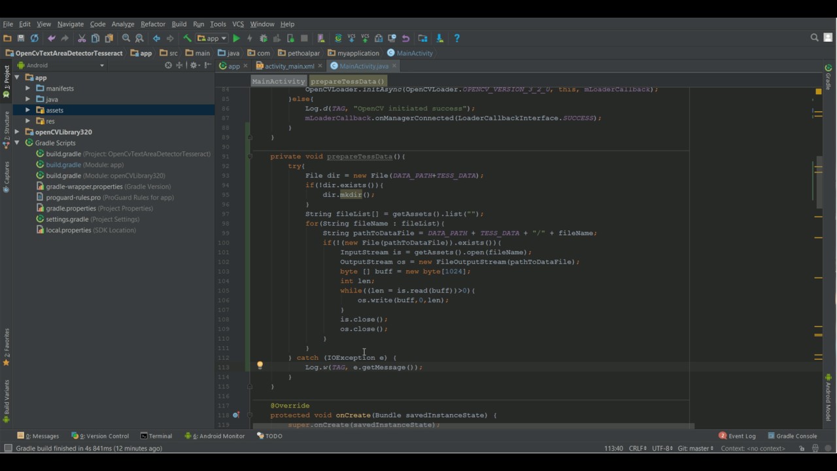Open the Android project view dropdown
Screen dimensions: 837x471
pos(101,65)
